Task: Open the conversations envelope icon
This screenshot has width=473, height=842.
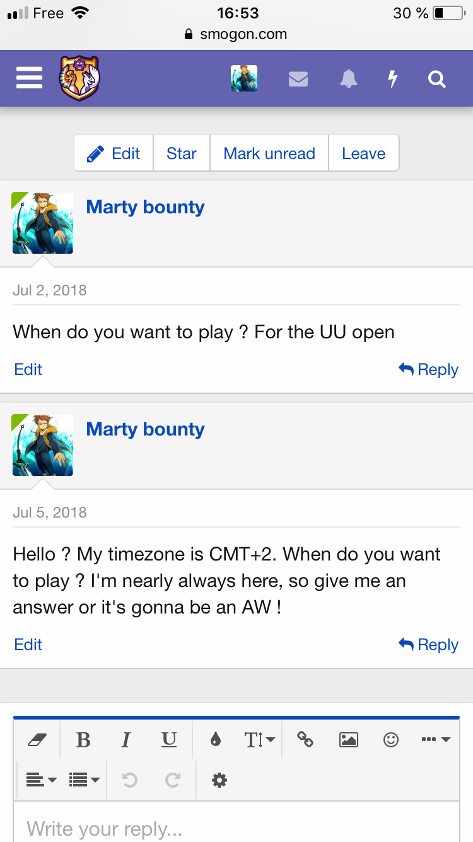Action: (x=298, y=79)
